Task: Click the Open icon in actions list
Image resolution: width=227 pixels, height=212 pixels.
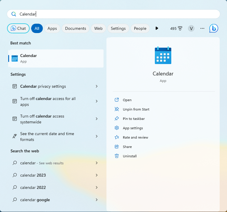Action: [x=117, y=100]
